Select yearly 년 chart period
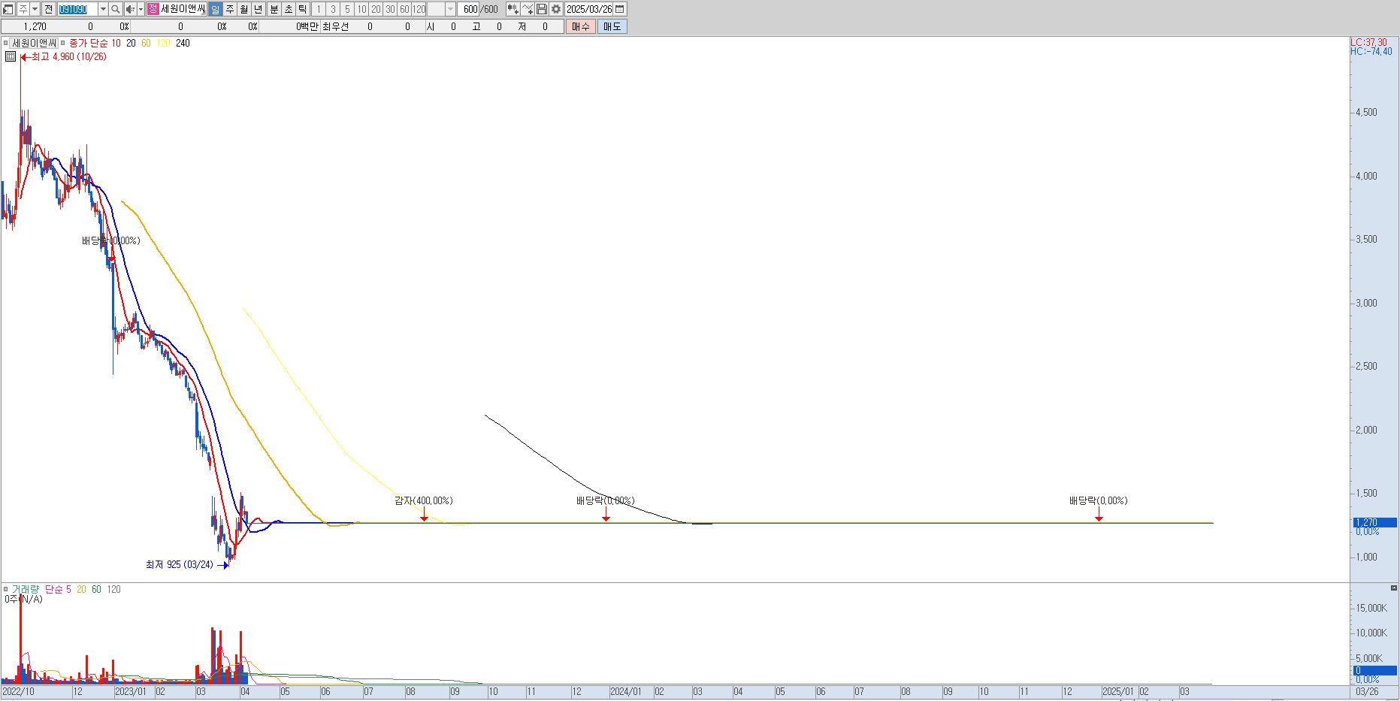This screenshot has height=701, width=1400. pos(259,9)
